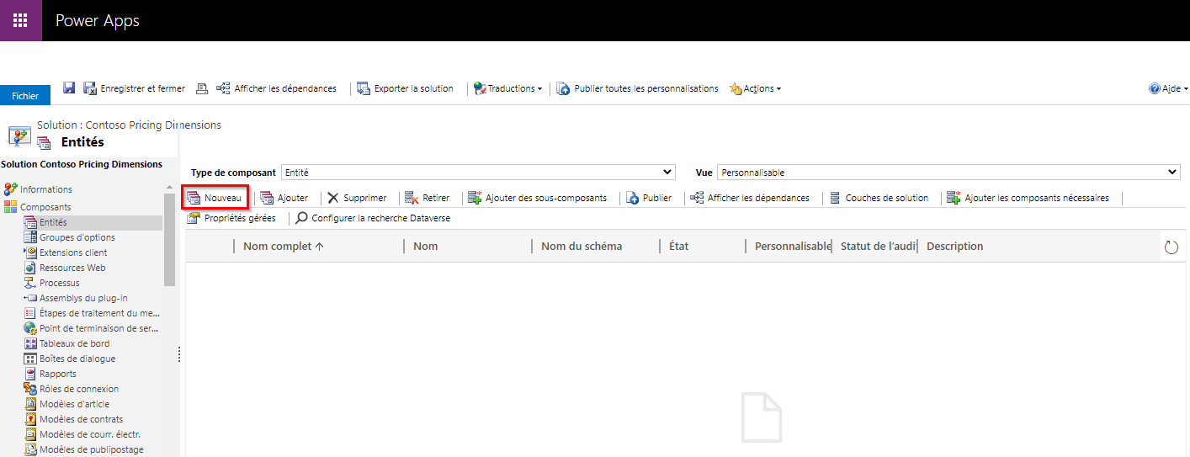Click Propriétés gérées
Screen dimensions: 1190x457
click(231, 218)
